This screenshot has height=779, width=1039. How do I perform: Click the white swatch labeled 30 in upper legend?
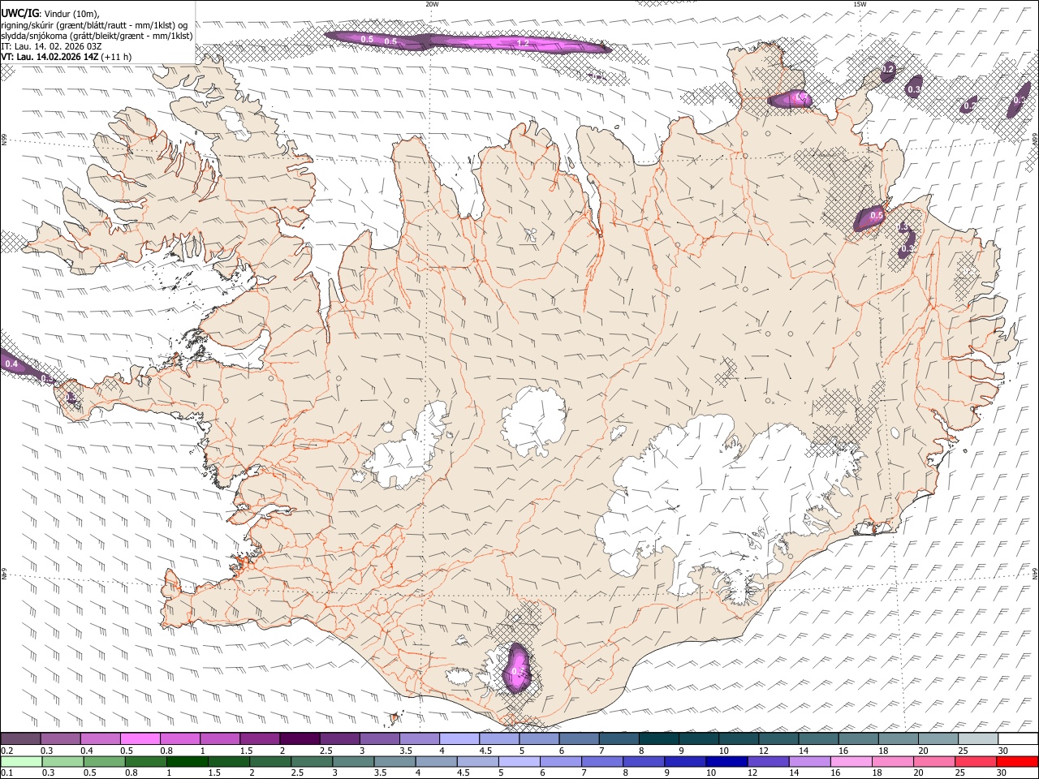coord(1018,738)
